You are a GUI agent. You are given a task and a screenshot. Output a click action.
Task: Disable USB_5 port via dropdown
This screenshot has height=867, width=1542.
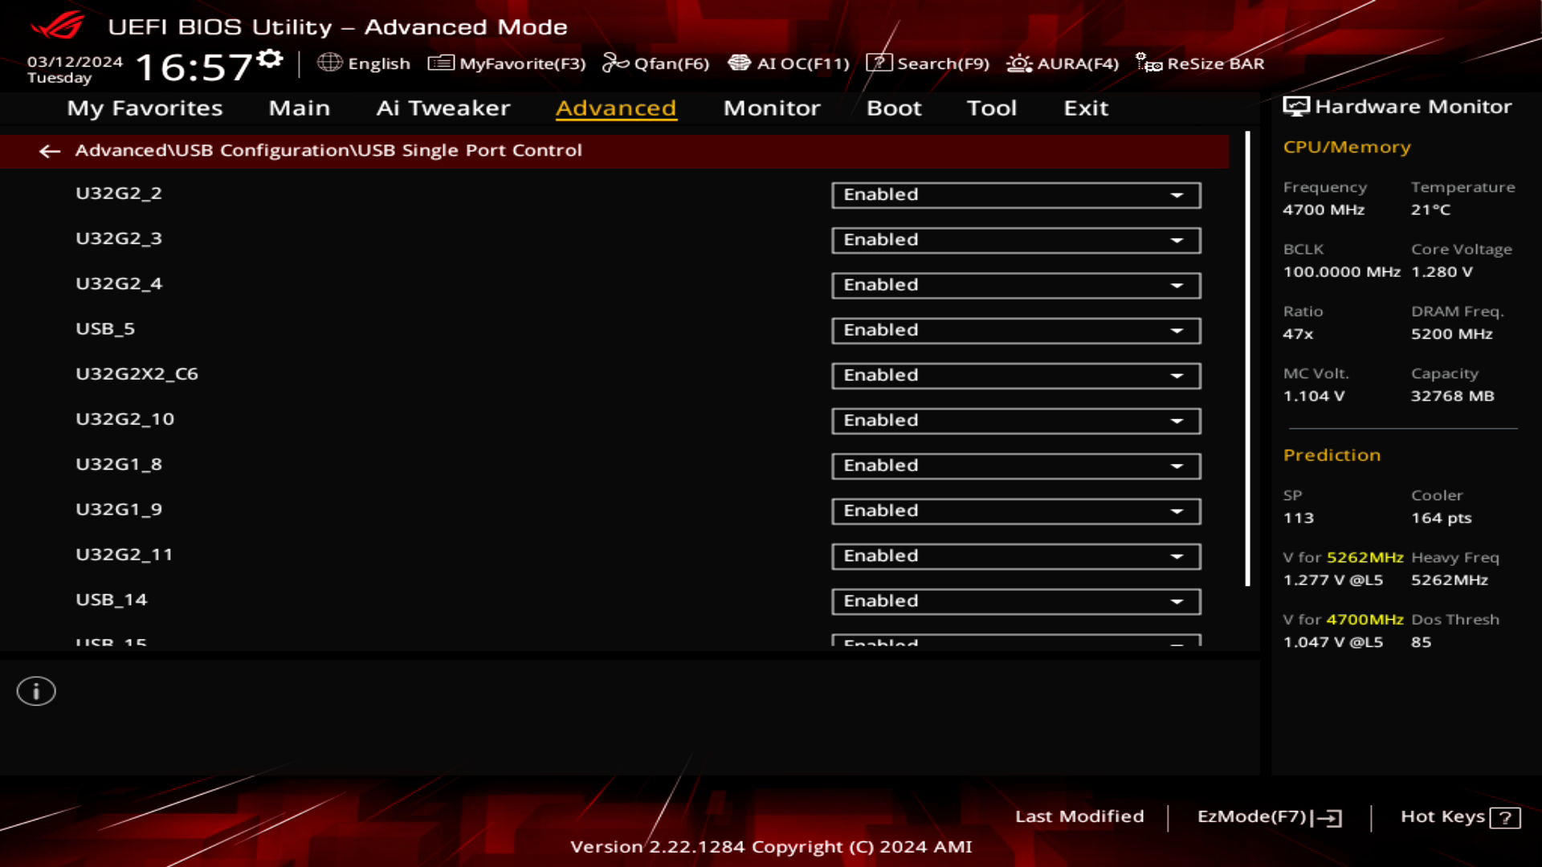1014,329
